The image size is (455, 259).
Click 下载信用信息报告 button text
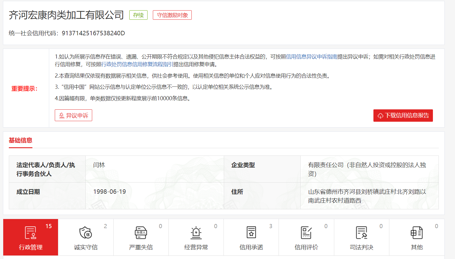pos(407,116)
